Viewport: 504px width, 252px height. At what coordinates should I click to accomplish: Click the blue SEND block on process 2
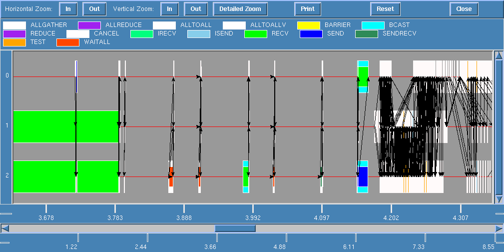[363, 176]
